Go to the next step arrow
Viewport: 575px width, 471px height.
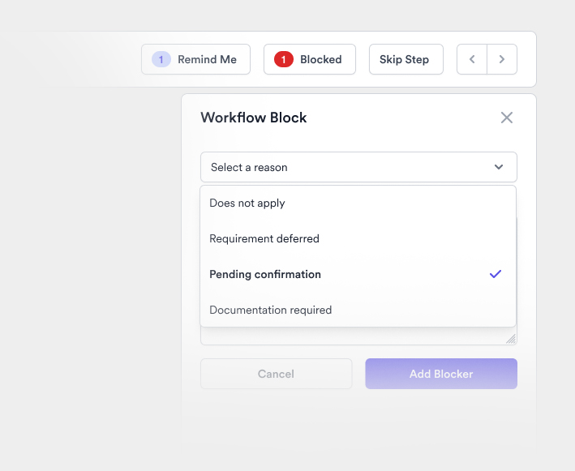(x=502, y=59)
